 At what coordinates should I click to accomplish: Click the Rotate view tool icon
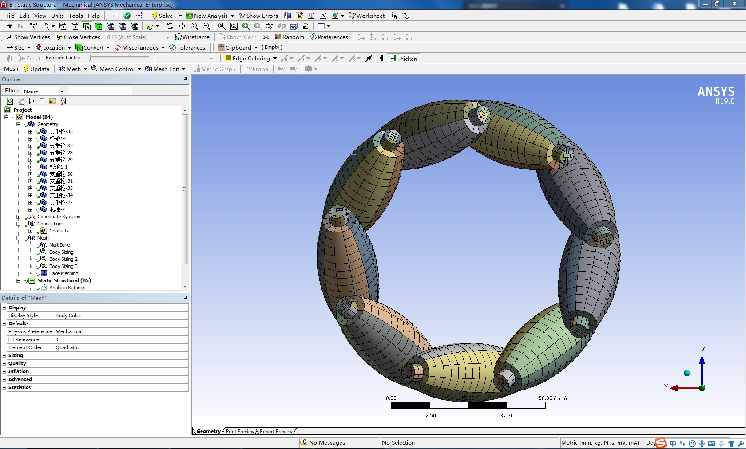coord(170,26)
